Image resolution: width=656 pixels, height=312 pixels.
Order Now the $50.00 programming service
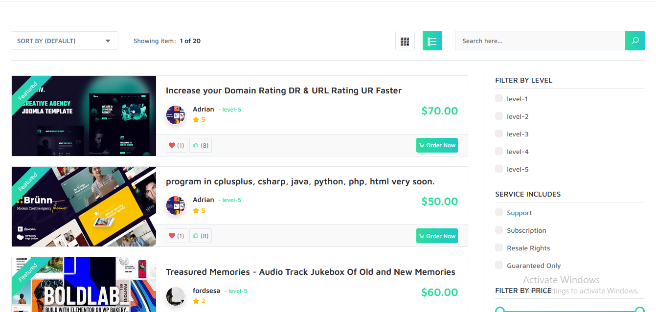tap(437, 236)
